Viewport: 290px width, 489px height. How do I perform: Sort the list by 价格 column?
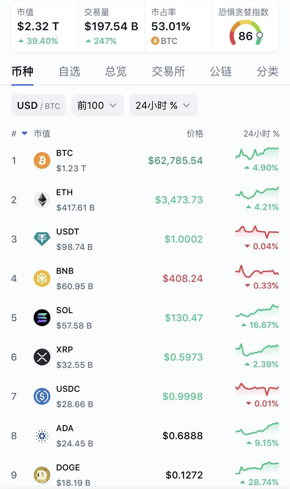click(195, 133)
